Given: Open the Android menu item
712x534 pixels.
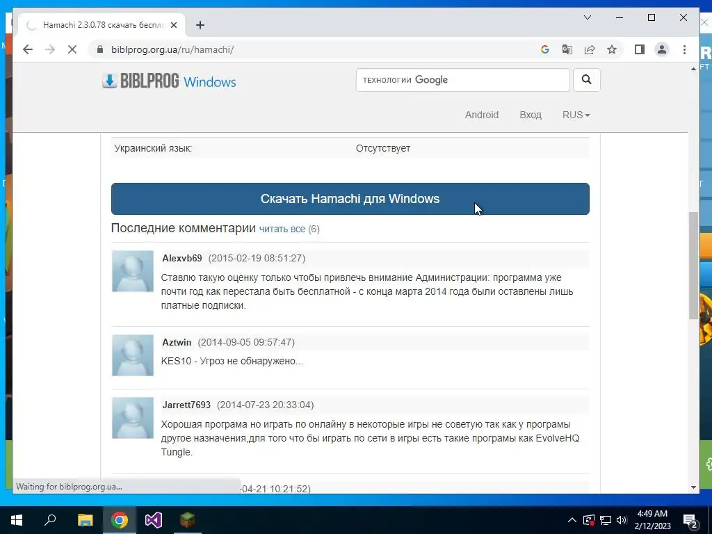Looking at the screenshot, I should click(x=481, y=115).
